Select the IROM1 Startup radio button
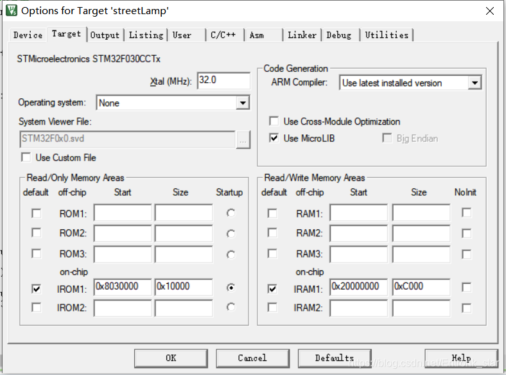506x375 pixels. pos(231,287)
